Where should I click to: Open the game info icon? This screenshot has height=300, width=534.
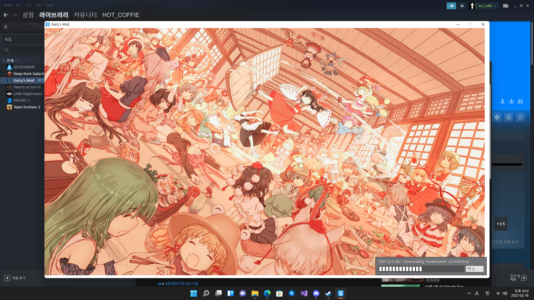tap(509, 117)
